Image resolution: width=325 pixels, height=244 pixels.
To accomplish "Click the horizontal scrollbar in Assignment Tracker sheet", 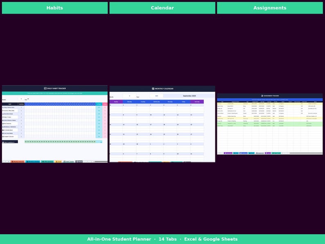I will [306, 153].
